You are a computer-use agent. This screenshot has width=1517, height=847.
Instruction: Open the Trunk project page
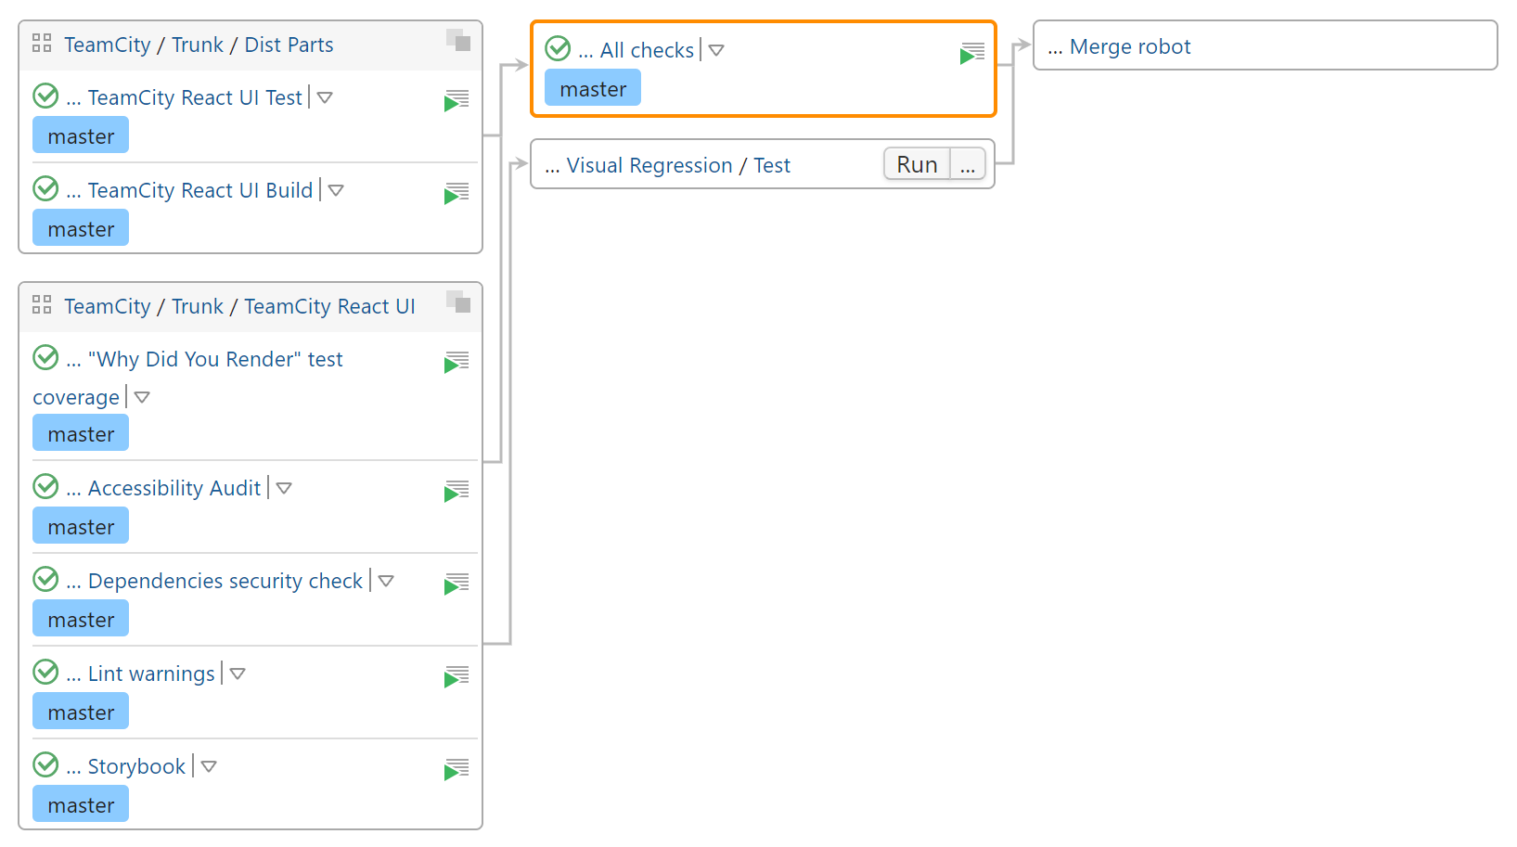click(x=197, y=44)
